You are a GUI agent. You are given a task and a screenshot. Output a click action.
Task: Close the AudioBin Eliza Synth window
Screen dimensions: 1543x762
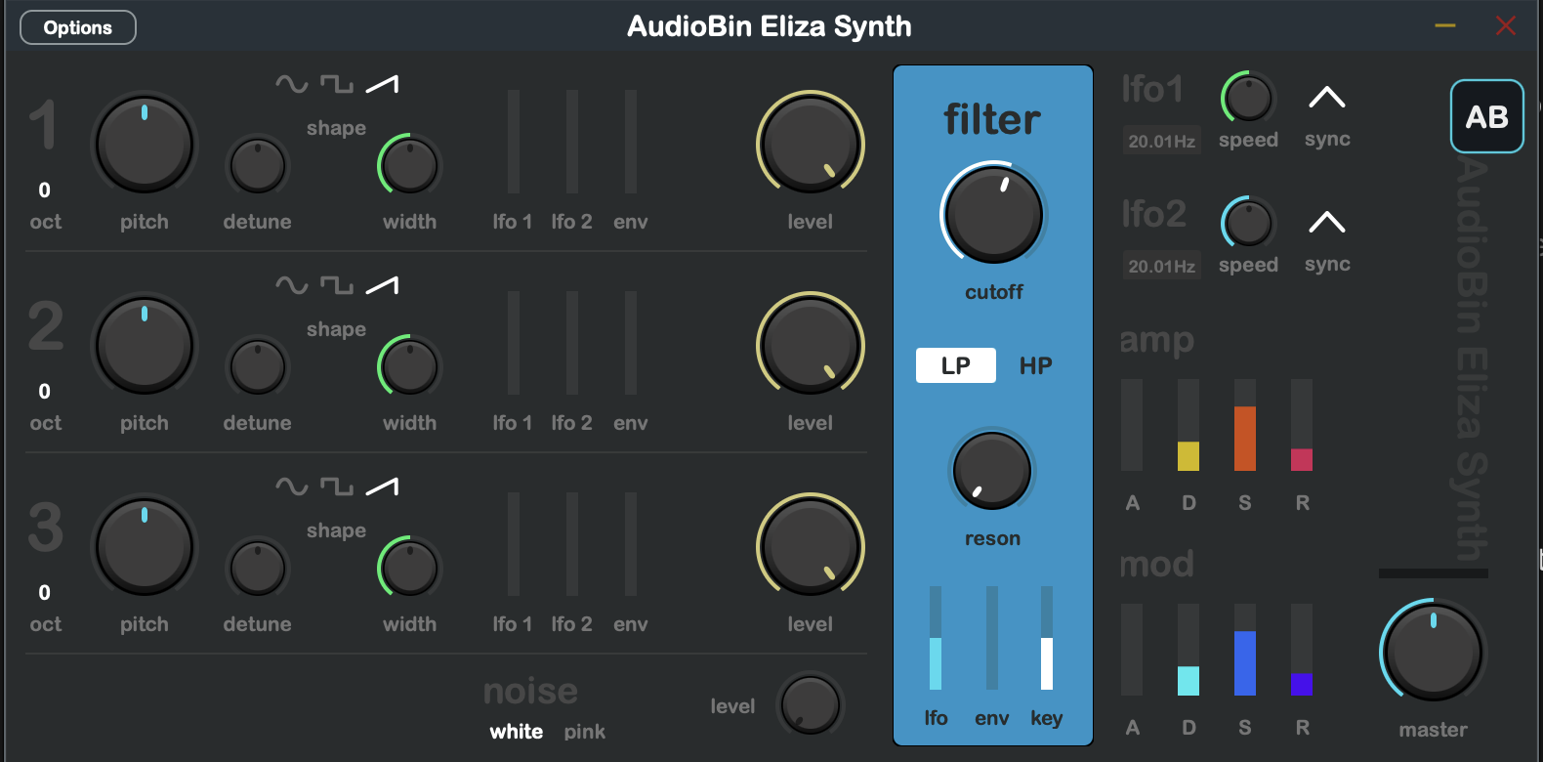click(x=1506, y=25)
